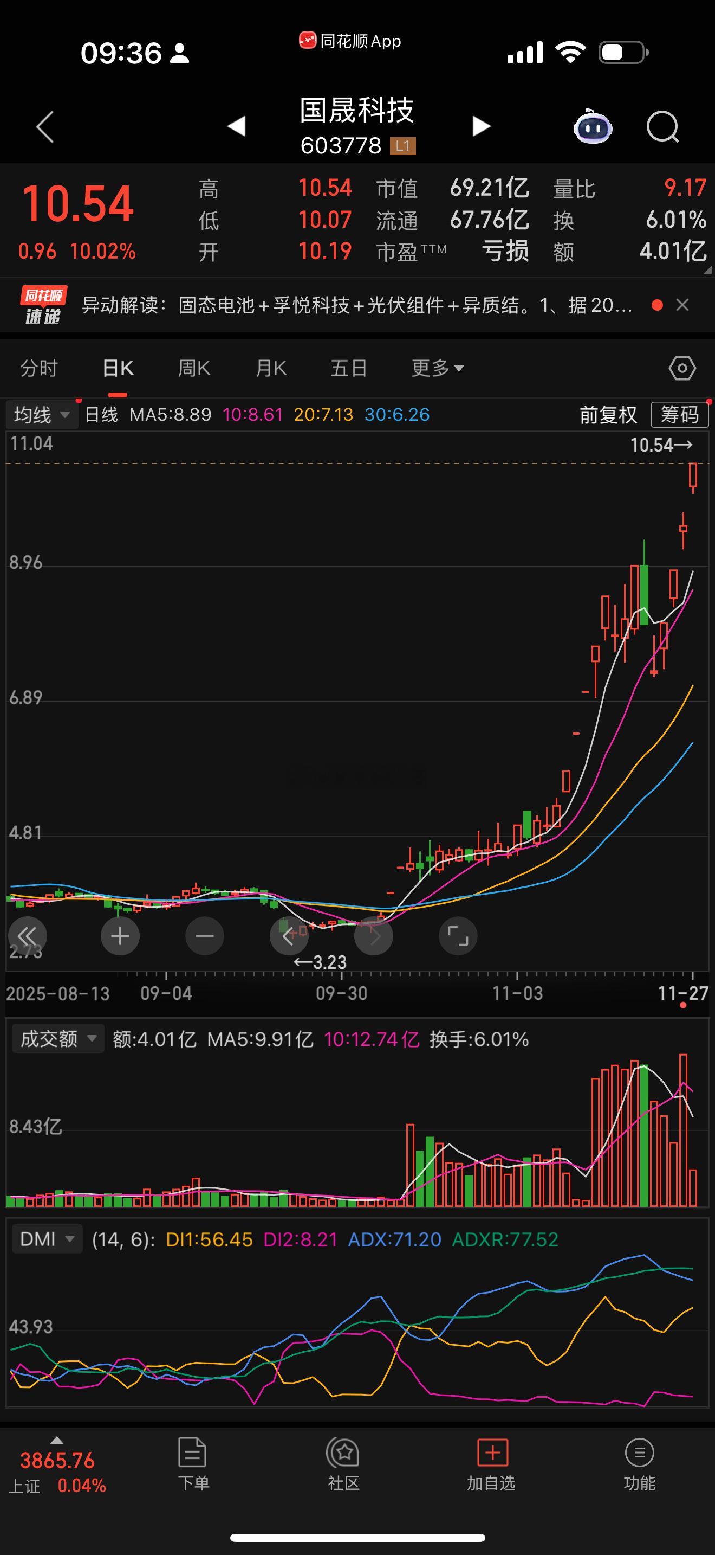Open the 成交额 indicator dropdown
Screen dimensions: 715x1555
58,1039
